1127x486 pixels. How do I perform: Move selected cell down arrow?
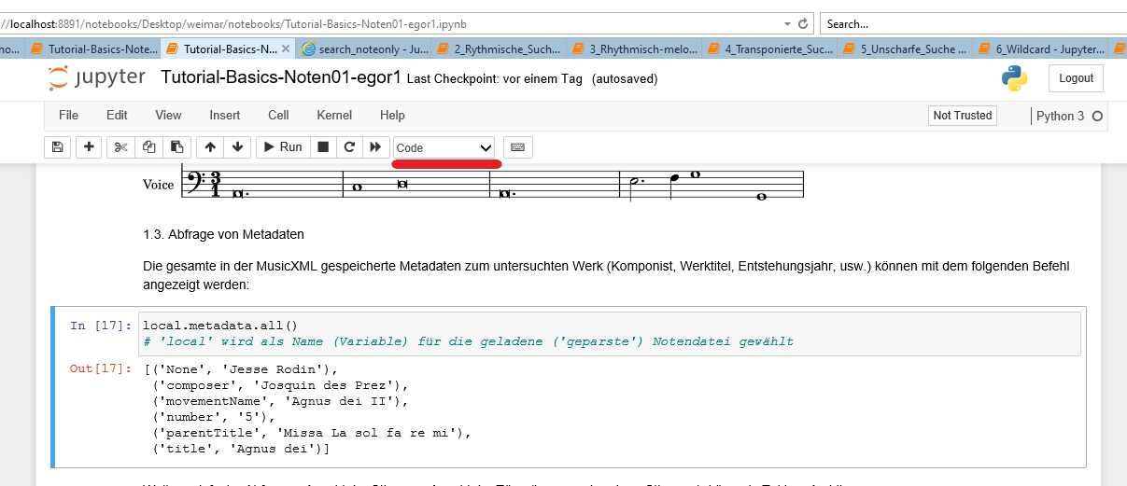(x=237, y=147)
